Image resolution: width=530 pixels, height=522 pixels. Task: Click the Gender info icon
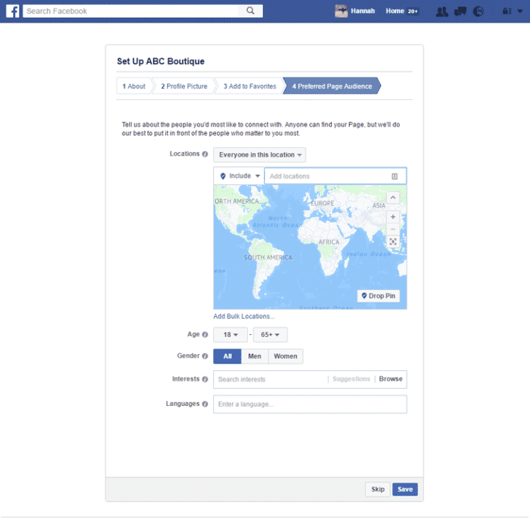205,356
